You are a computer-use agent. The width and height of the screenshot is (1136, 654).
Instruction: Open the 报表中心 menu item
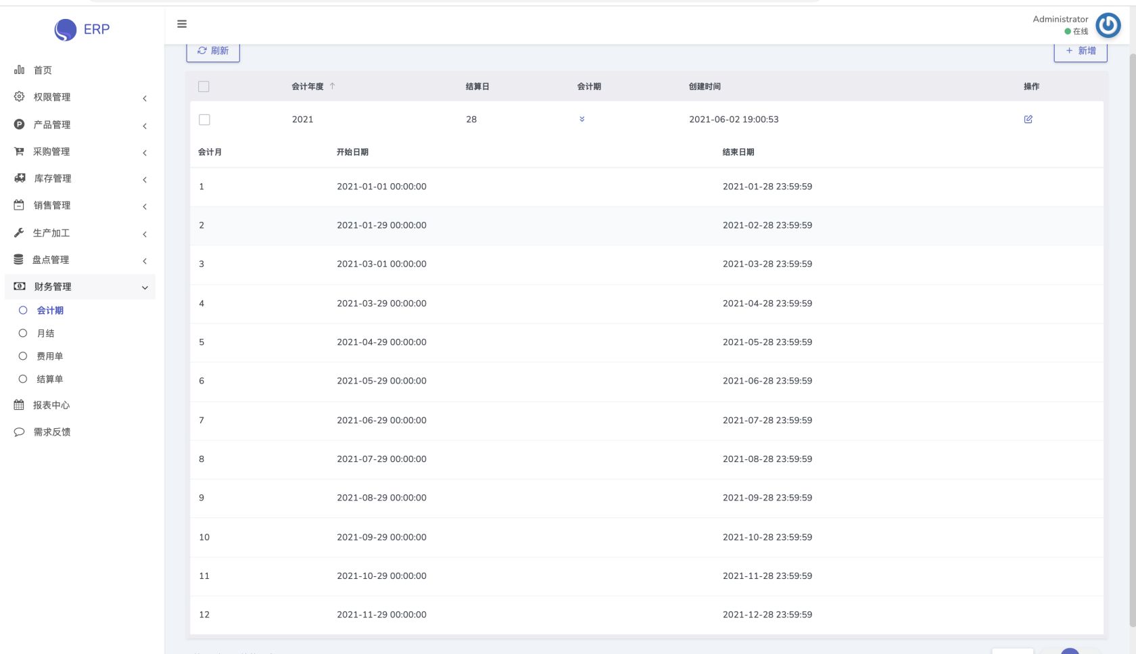click(51, 404)
